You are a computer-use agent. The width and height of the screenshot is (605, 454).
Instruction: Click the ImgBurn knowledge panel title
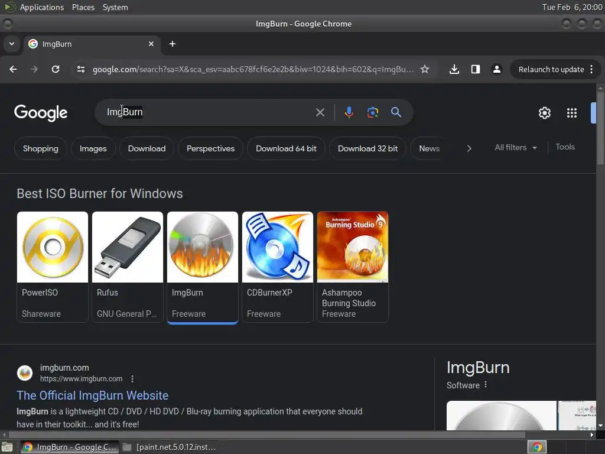click(x=478, y=367)
